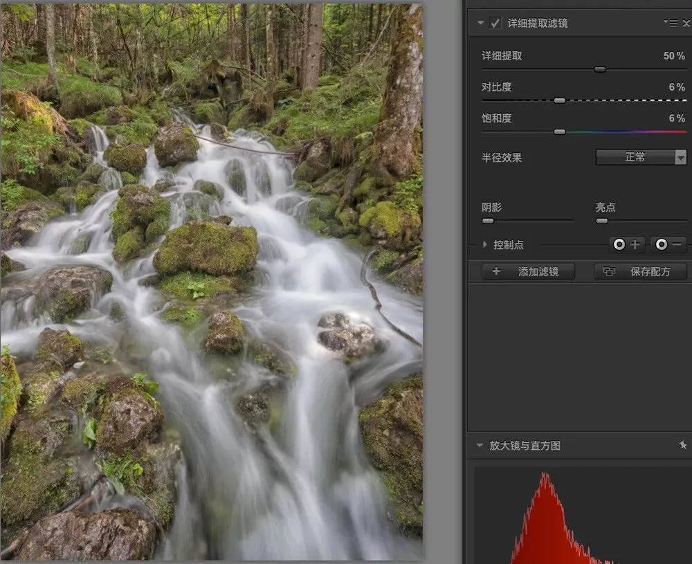Adjust the 饱和度 slider handle

(x=560, y=132)
